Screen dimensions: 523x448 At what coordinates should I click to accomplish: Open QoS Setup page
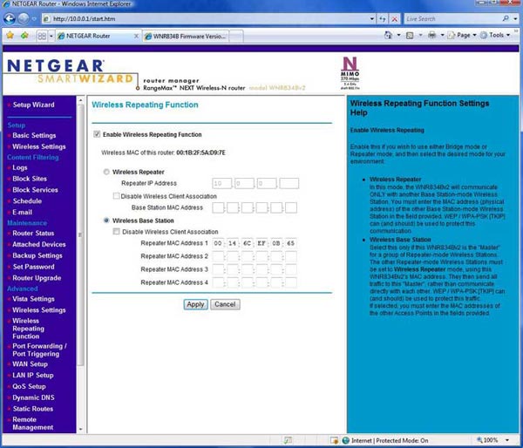(x=29, y=387)
